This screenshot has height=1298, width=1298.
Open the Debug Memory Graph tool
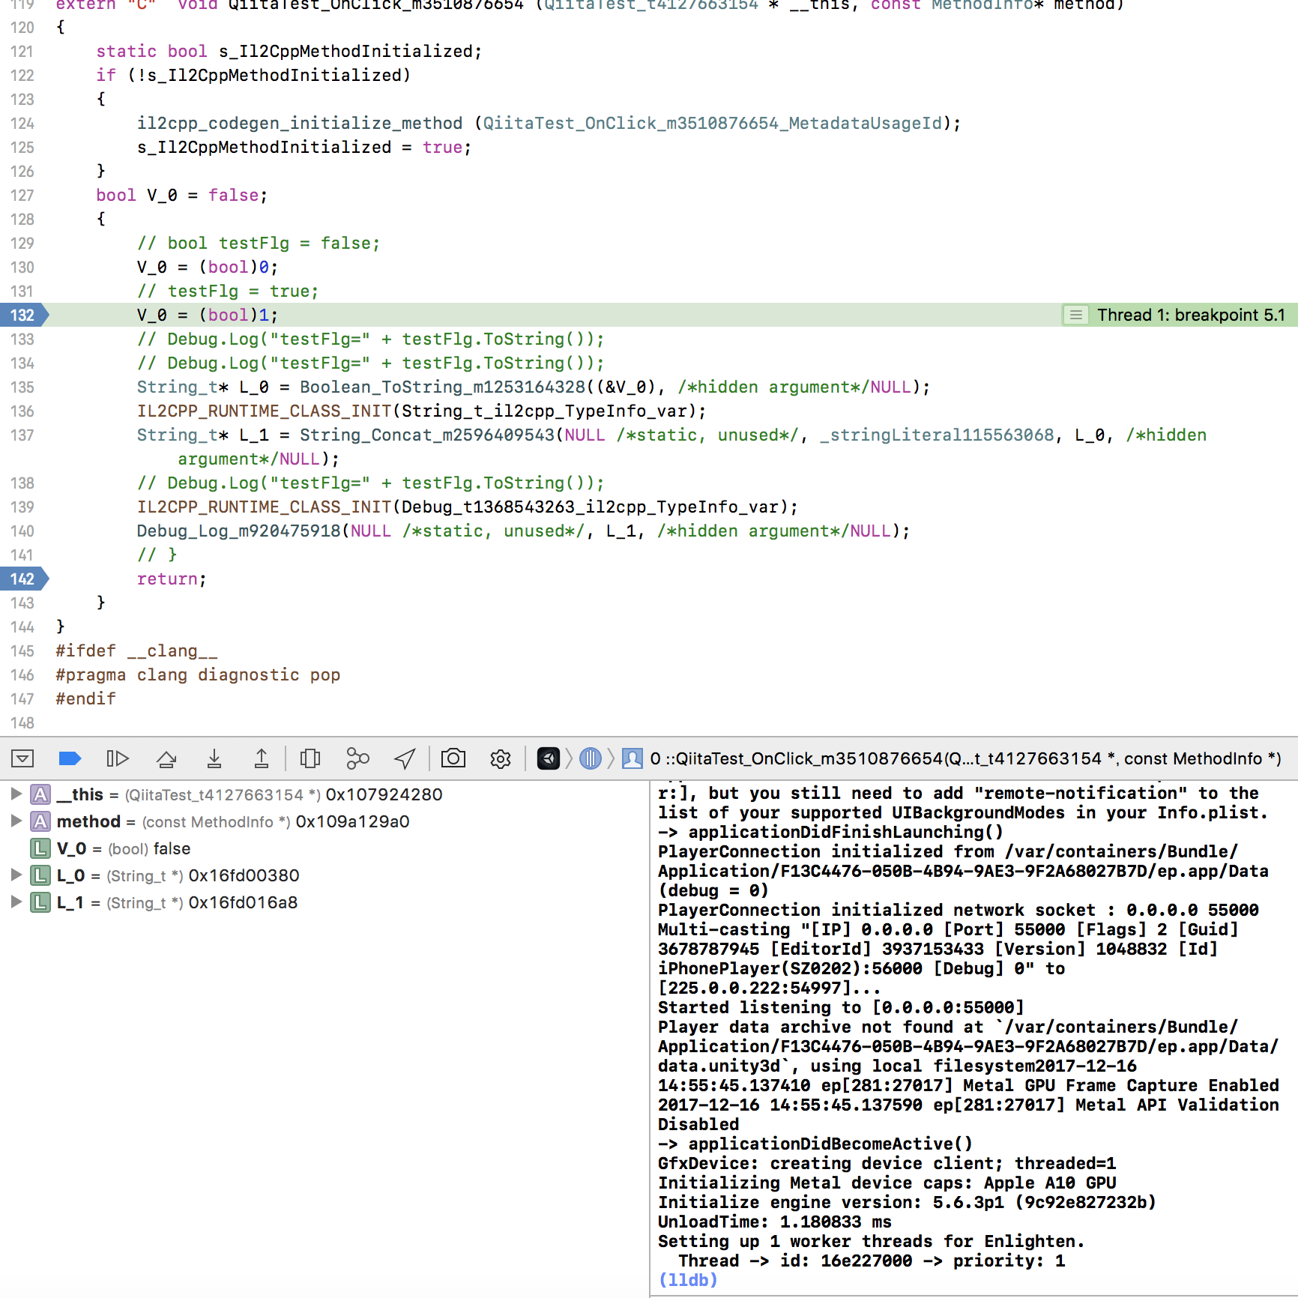click(357, 759)
